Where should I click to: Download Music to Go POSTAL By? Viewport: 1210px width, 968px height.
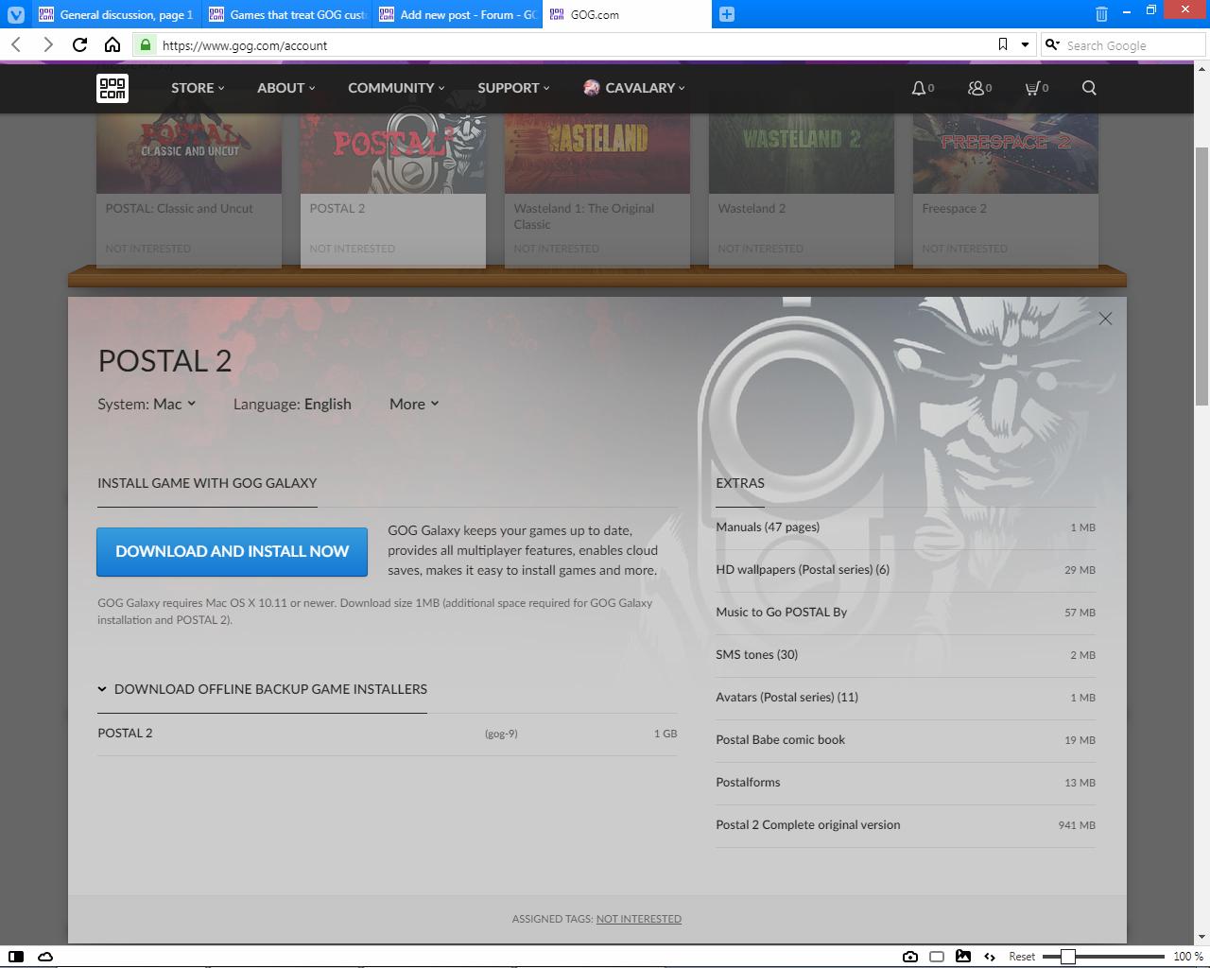pyautogui.click(x=906, y=613)
